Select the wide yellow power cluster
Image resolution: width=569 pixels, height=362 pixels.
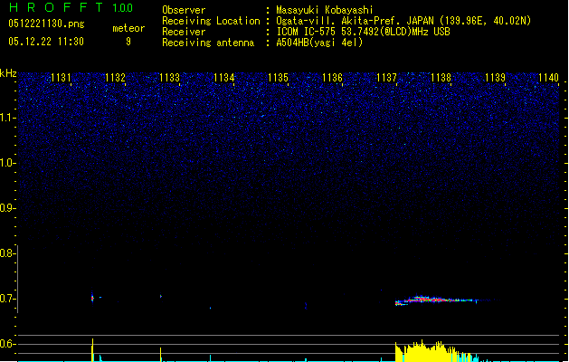[x=425, y=351]
